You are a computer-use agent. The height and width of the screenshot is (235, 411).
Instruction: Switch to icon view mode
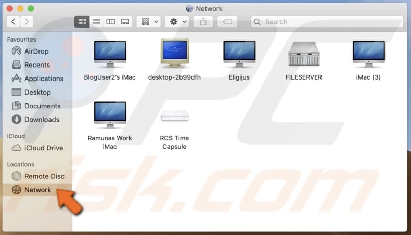point(82,22)
